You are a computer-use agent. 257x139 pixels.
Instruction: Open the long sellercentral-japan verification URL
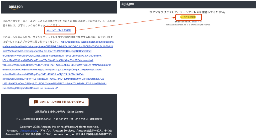point(58,65)
